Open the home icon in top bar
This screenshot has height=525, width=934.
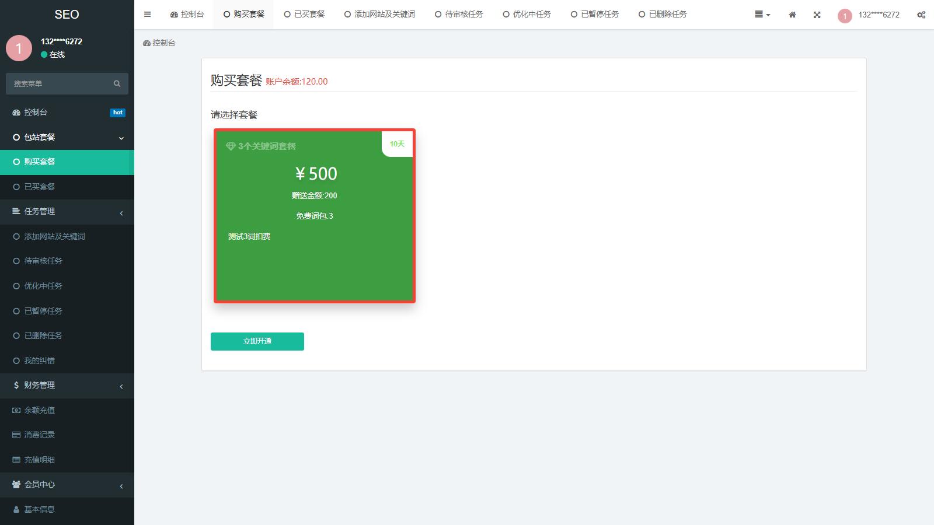click(x=792, y=15)
